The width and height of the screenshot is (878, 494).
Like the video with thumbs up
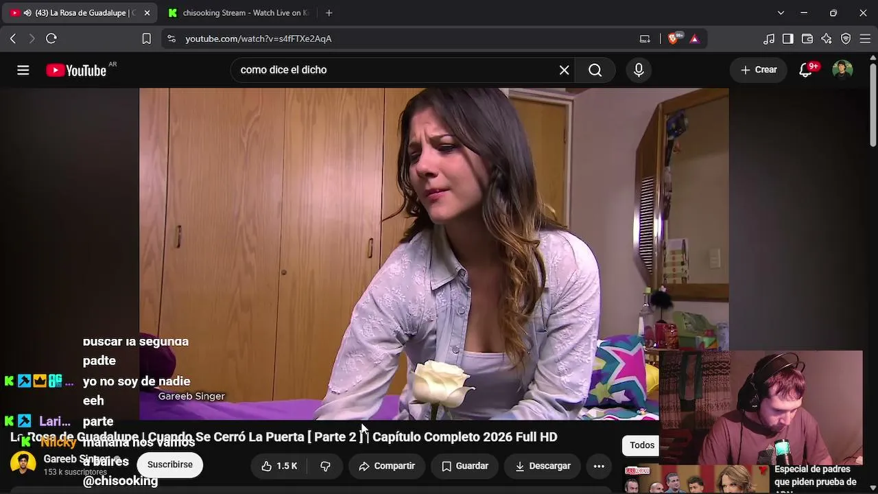tap(279, 467)
